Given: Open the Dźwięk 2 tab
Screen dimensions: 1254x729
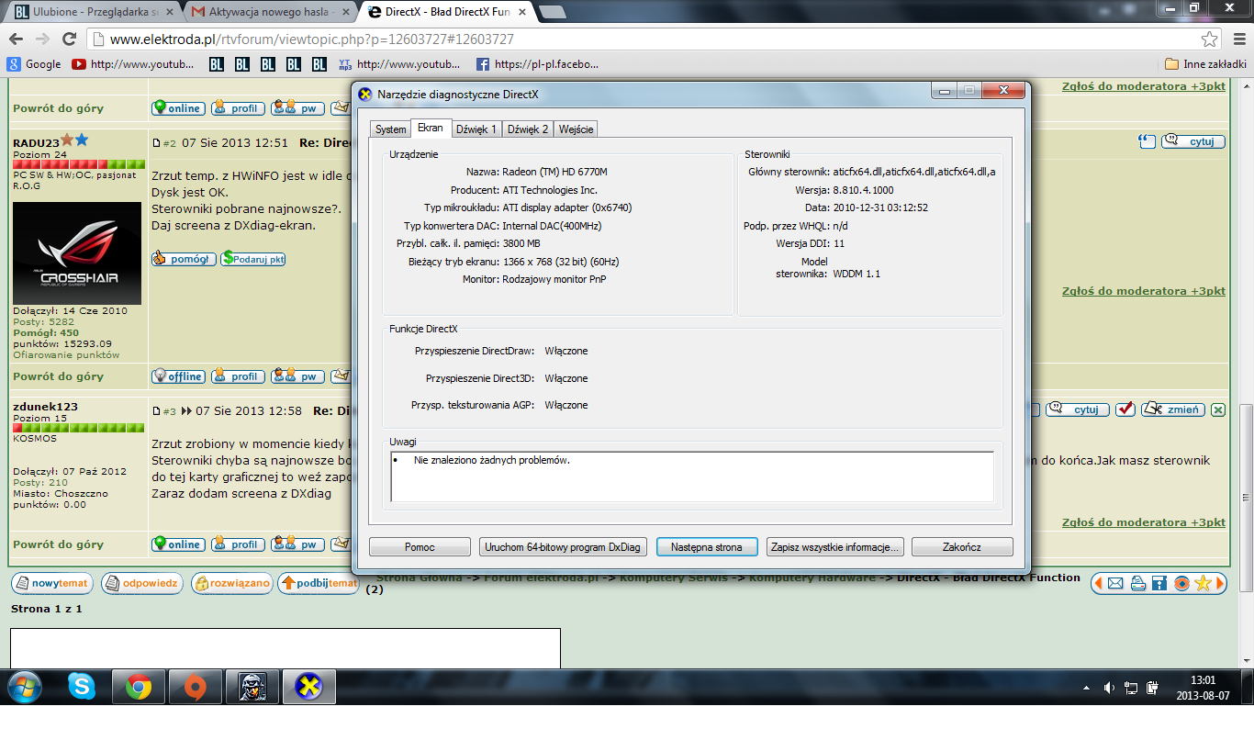Looking at the screenshot, I should coord(528,129).
